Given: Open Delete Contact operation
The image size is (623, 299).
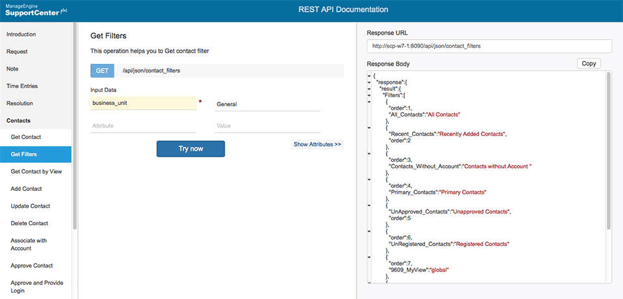Looking at the screenshot, I should pyautogui.click(x=29, y=223).
